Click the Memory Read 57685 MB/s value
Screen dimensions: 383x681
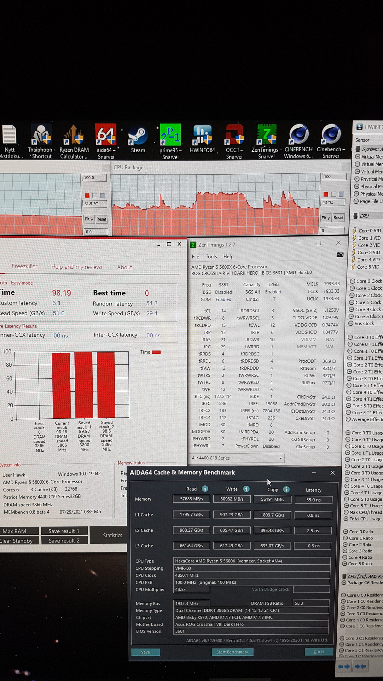coord(191,499)
